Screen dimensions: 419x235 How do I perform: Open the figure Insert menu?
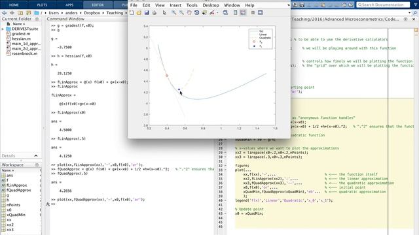click(175, 5)
